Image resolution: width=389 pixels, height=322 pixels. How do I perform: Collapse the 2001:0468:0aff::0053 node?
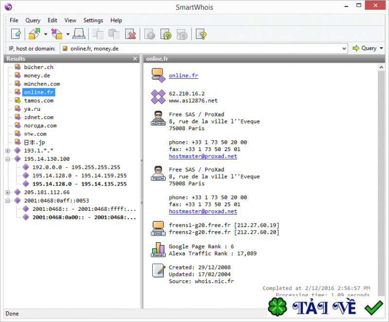[x=8, y=201]
